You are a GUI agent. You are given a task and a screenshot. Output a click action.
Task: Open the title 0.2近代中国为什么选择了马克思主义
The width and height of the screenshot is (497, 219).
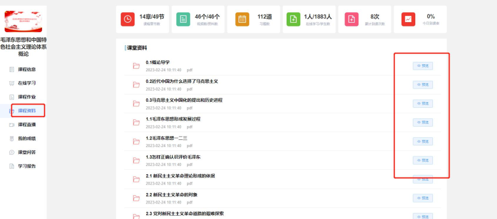click(182, 81)
